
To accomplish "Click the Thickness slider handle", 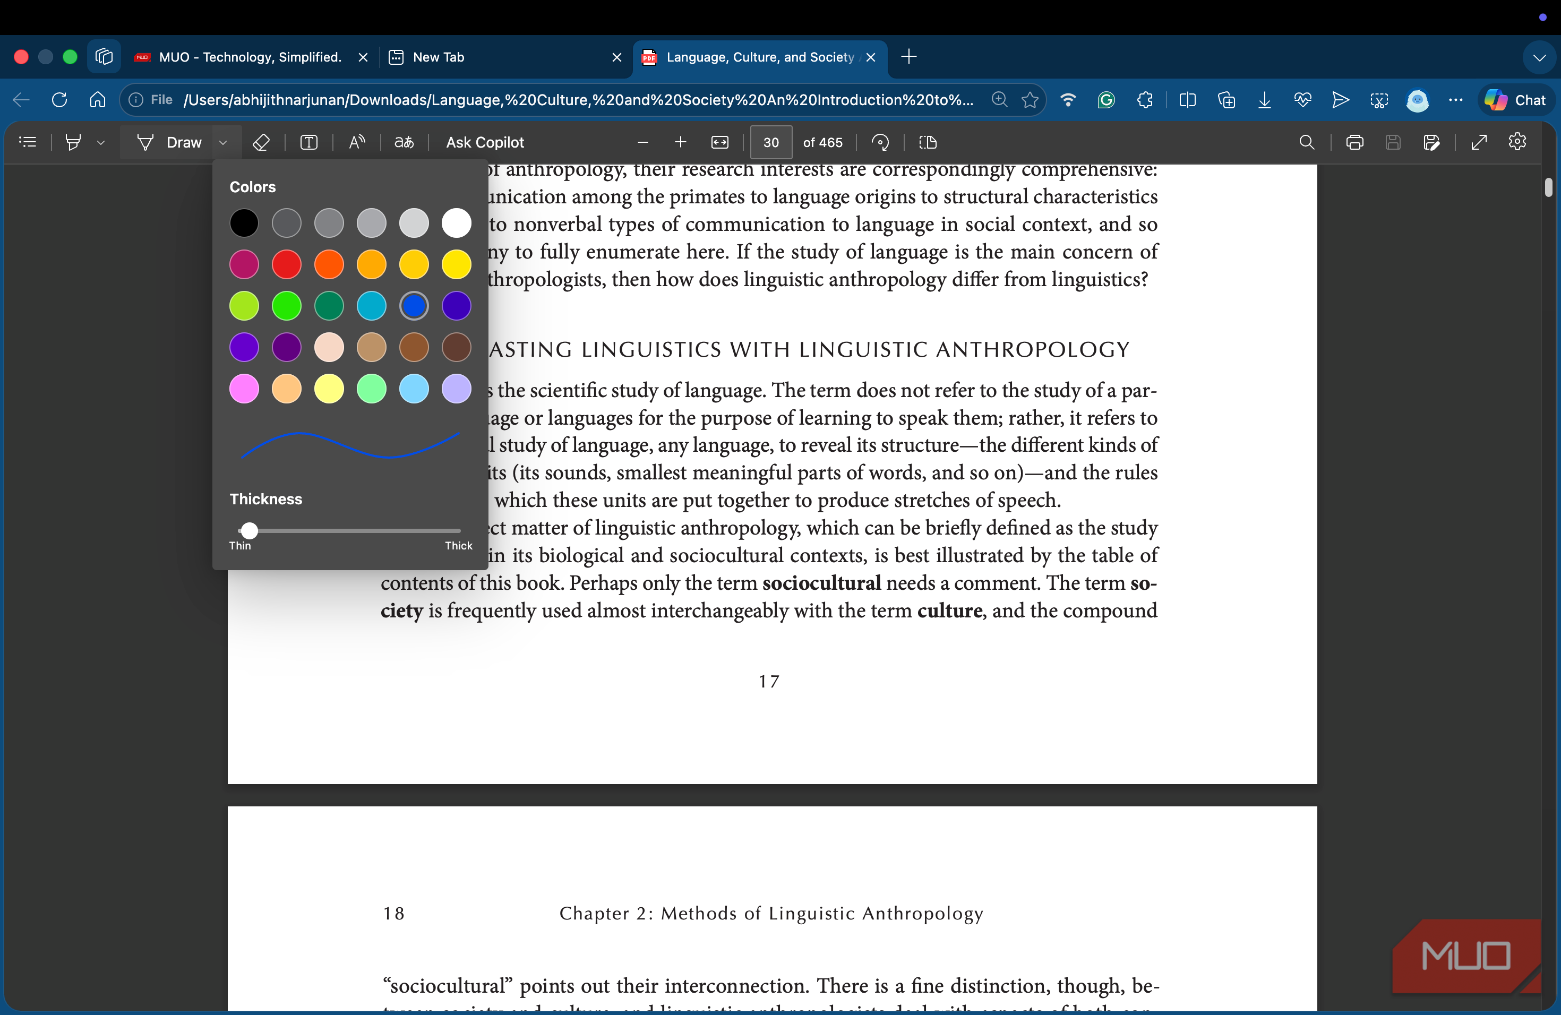I will (x=249, y=530).
